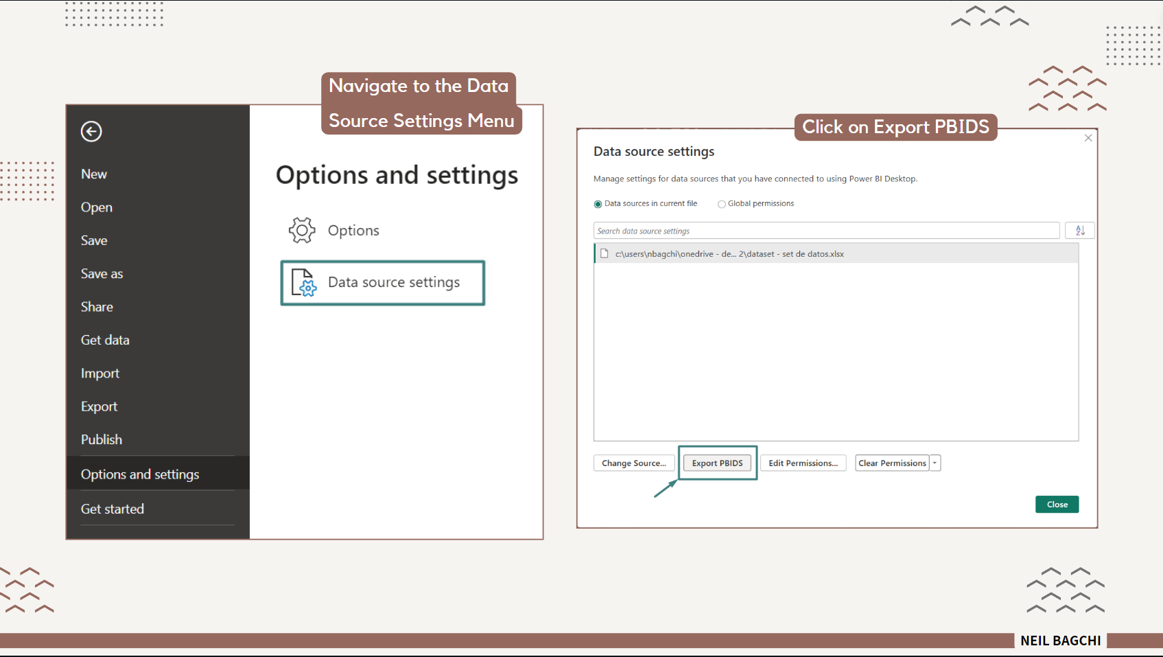Open Edit Permissions dialog
The width and height of the screenshot is (1163, 657).
[803, 463]
